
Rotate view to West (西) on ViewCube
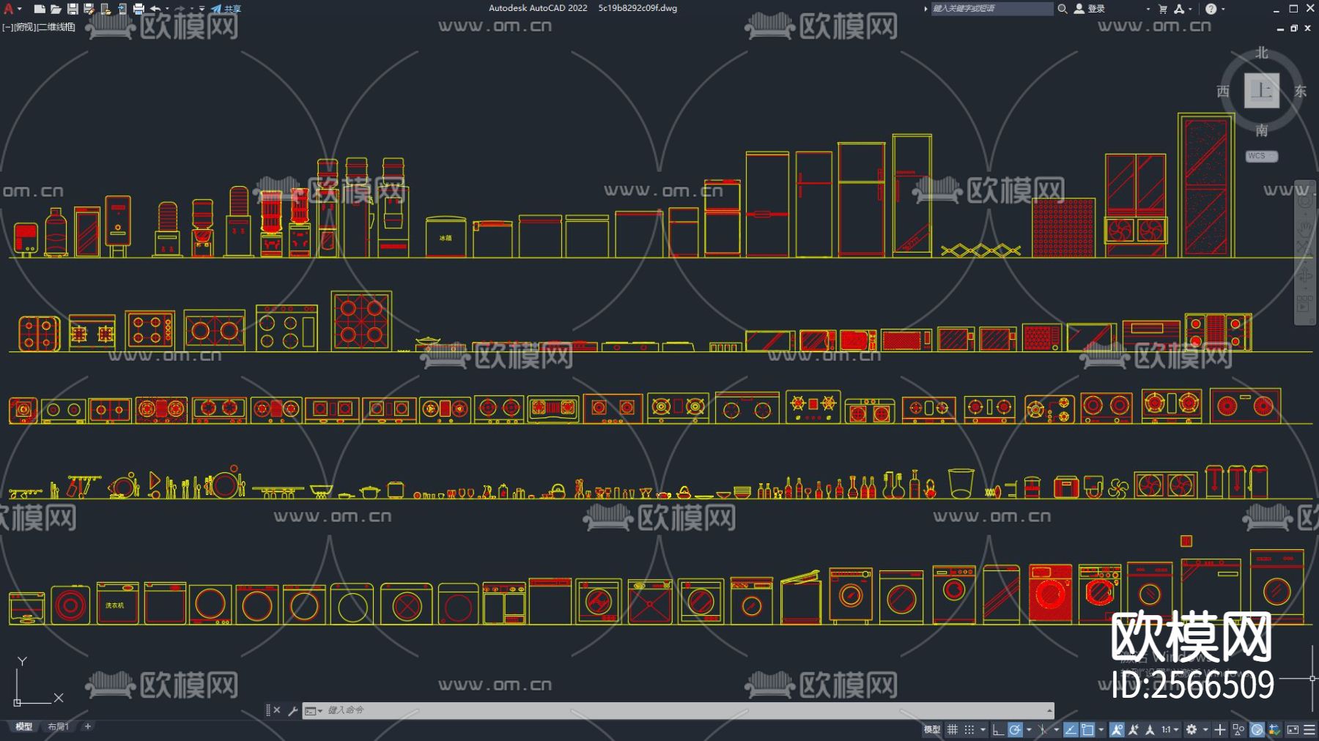(1223, 91)
